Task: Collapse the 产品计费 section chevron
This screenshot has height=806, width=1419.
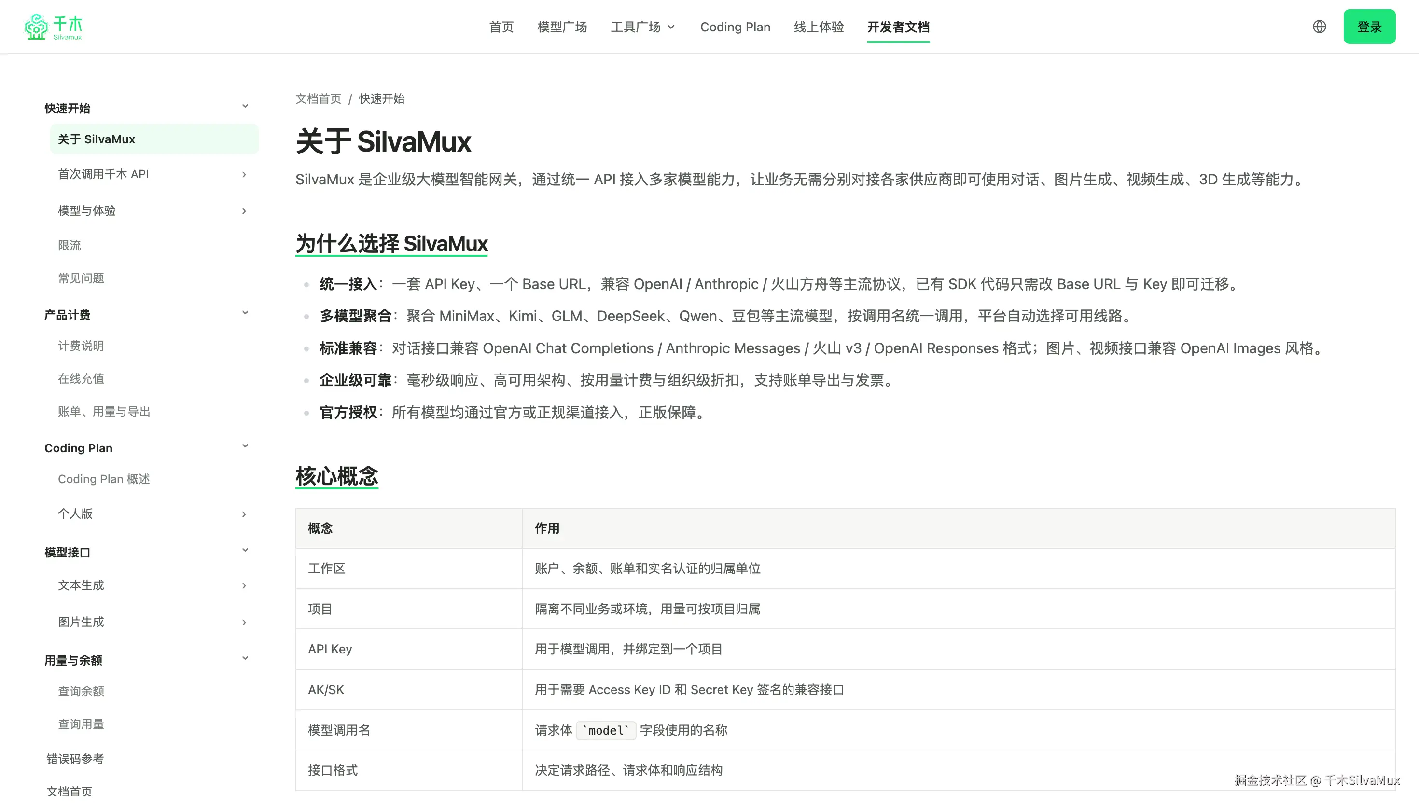Action: point(245,313)
